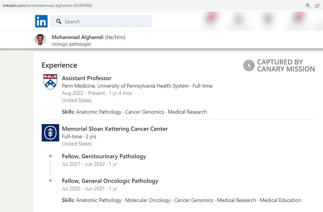Click the browser share page icon
Image resolution: width=323 pixels, height=212 pixels.
(317, 6)
